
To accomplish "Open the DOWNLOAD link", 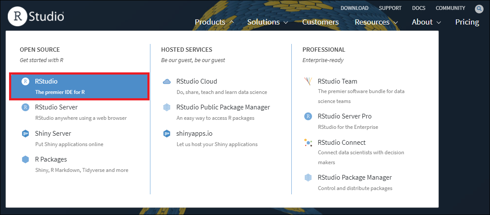I will [354, 8].
